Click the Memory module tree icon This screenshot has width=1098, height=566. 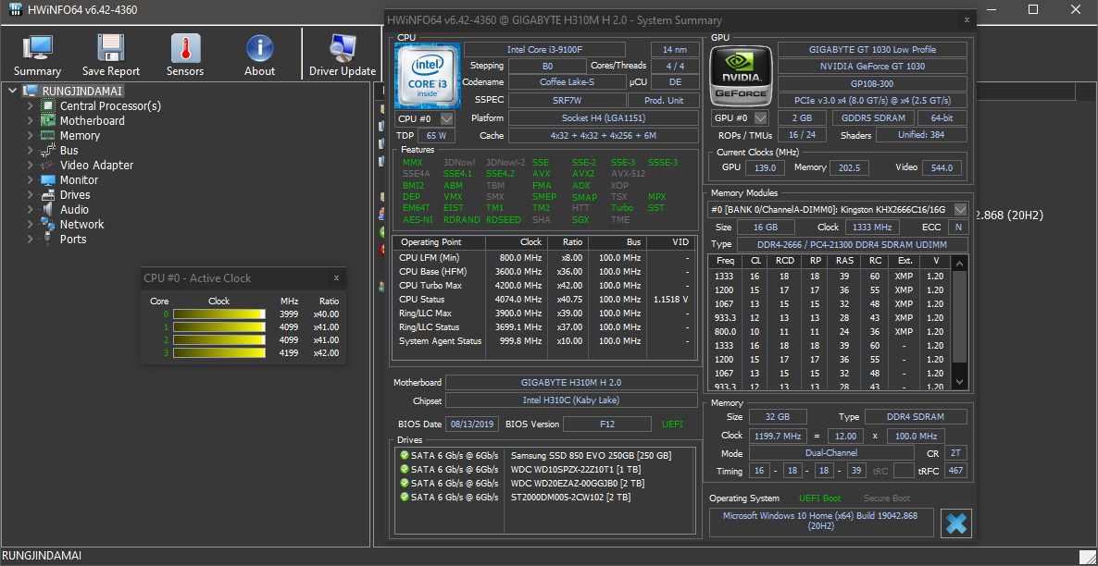(x=48, y=136)
